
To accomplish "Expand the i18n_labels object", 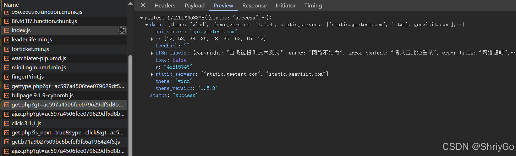I will (x=152, y=53).
